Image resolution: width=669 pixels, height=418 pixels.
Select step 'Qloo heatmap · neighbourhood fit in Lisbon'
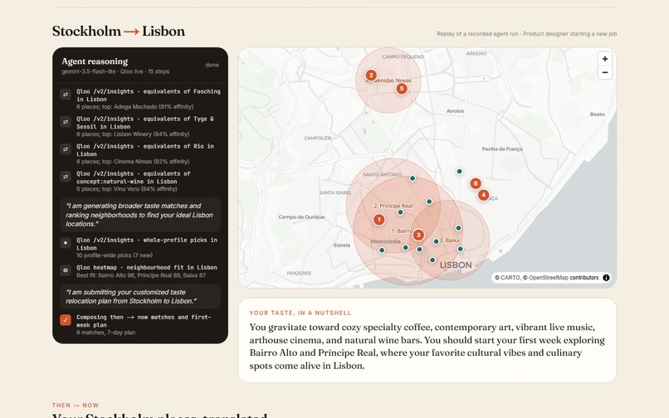[x=140, y=271]
